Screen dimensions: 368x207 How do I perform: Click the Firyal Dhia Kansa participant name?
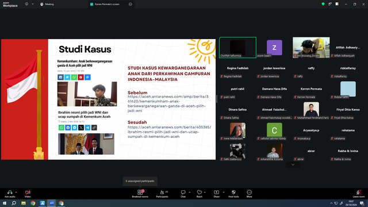click(x=348, y=110)
